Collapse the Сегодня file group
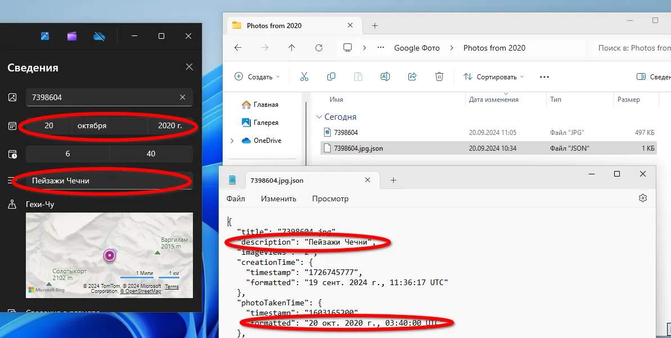Screen dimensions: 671x338 tap(319, 117)
